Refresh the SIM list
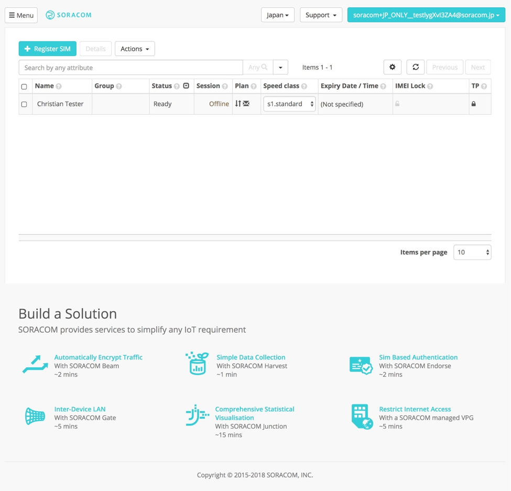Screen dimensions: 511x491 coord(415,67)
